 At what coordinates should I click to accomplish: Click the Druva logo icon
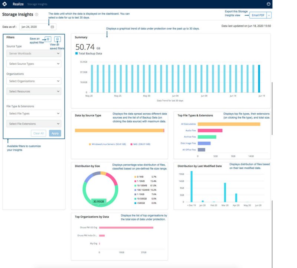pyautogui.click(x=5, y=4)
